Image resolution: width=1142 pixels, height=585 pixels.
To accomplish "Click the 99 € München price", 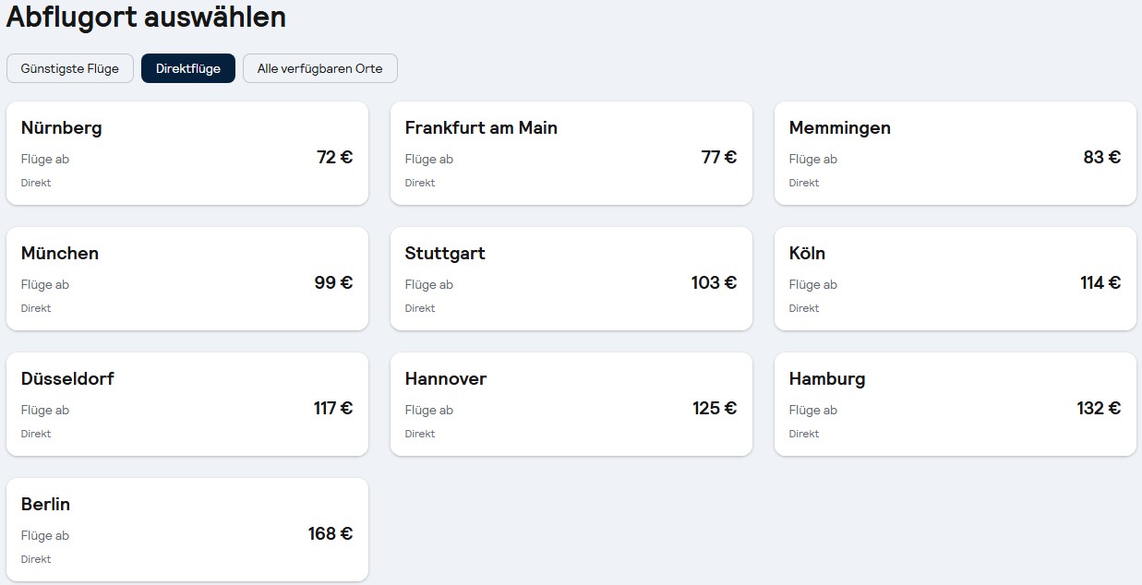I will point(333,282).
